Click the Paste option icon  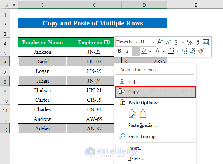(x=132, y=114)
